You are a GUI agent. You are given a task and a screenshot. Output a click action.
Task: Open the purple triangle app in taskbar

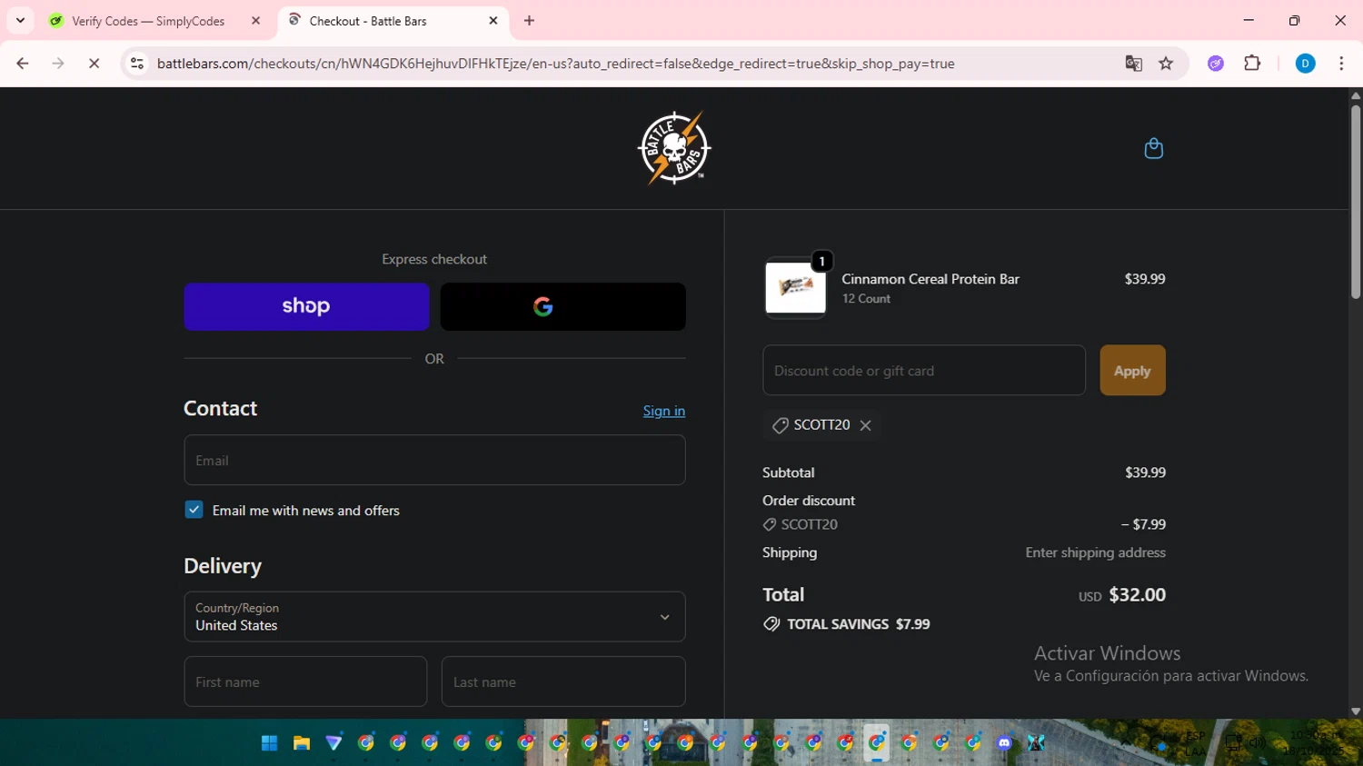[x=333, y=743]
